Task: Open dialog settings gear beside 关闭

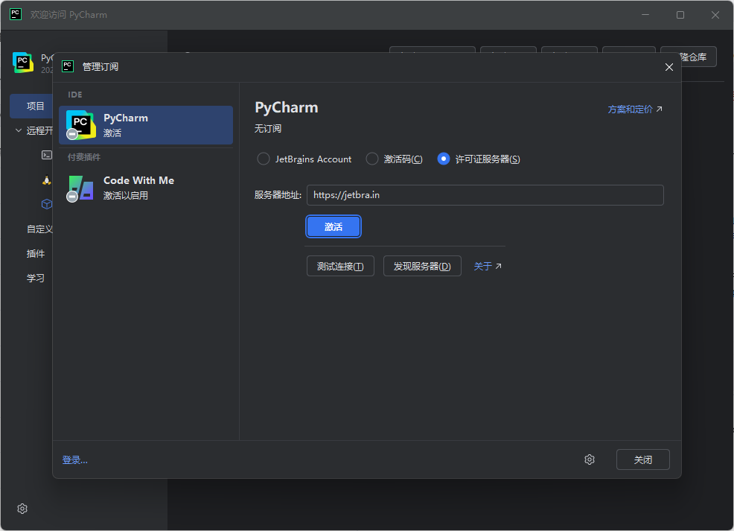Action: click(x=590, y=460)
